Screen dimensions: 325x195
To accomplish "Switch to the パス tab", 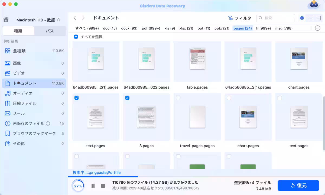I will pyautogui.click(x=50, y=31).
